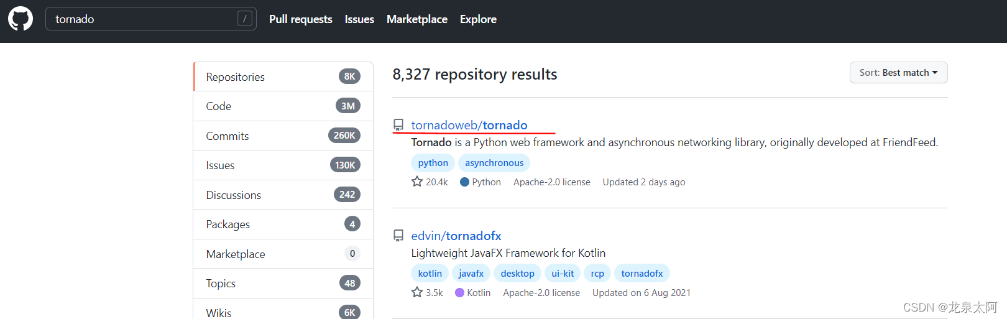Click the python topic tag
The height and width of the screenshot is (319, 1007).
pos(433,163)
